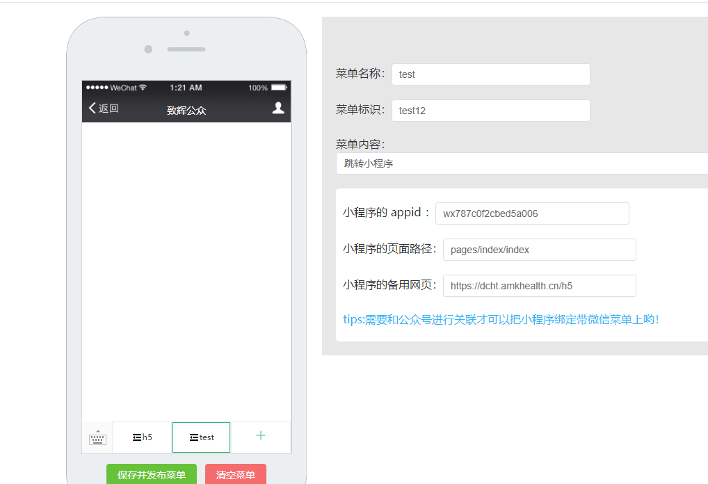Edit the backup webpage URL field
This screenshot has height=484, width=708.
[x=540, y=286]
